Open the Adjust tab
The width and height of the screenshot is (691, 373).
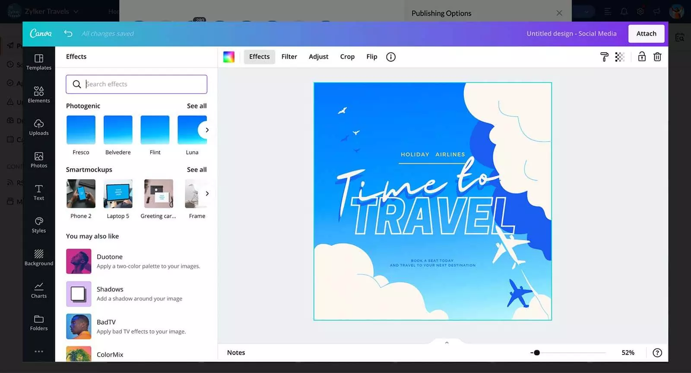pos(319,57)
